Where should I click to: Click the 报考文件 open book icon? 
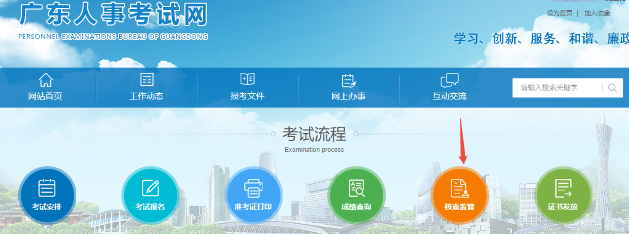(x=247, y=79)
